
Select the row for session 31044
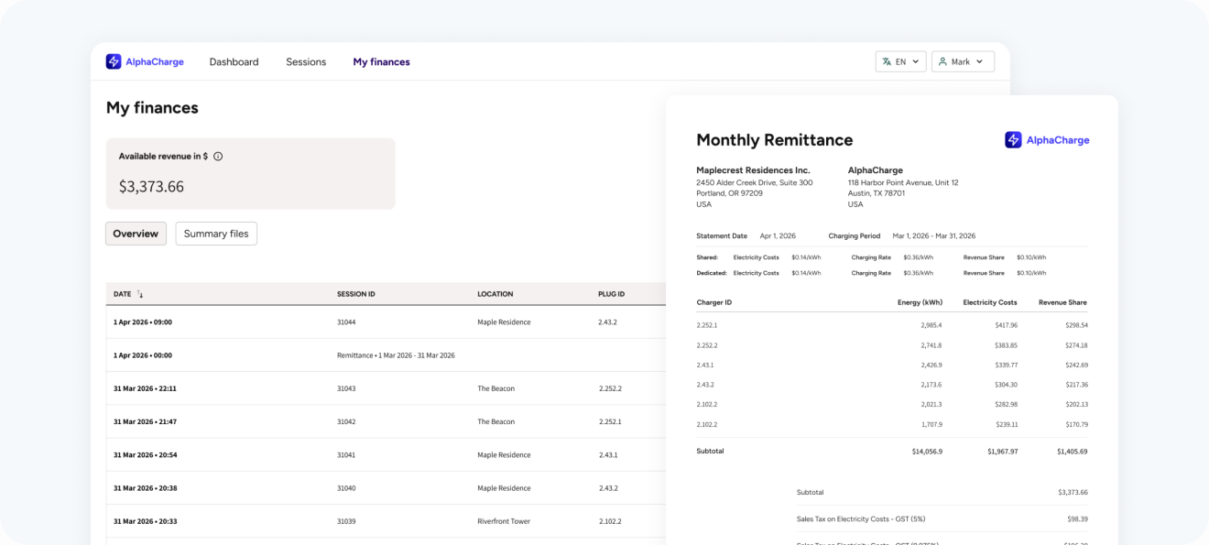tap(386, 322)
